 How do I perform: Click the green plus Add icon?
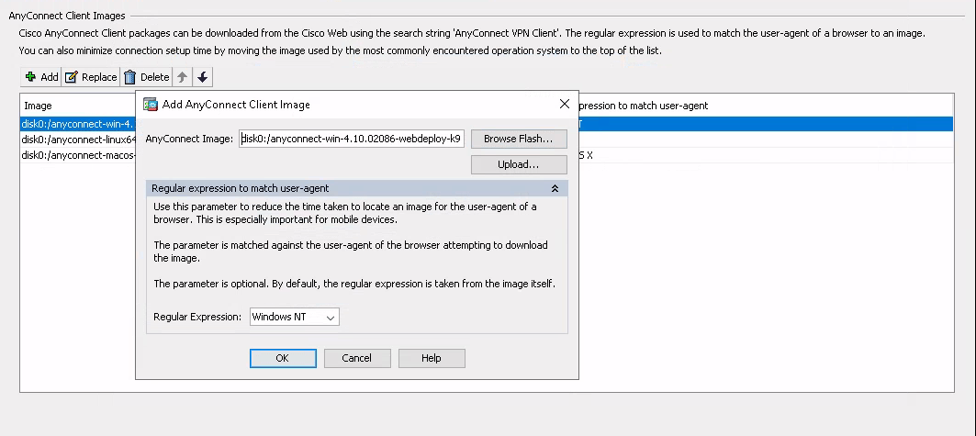pos(30,76)
